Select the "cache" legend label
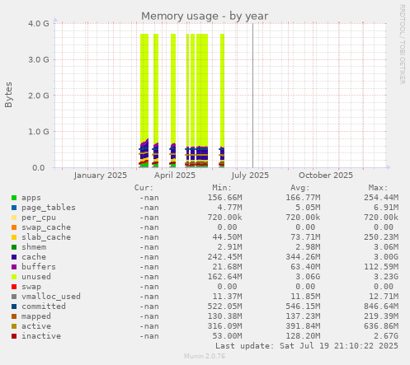 click(34, 257)
